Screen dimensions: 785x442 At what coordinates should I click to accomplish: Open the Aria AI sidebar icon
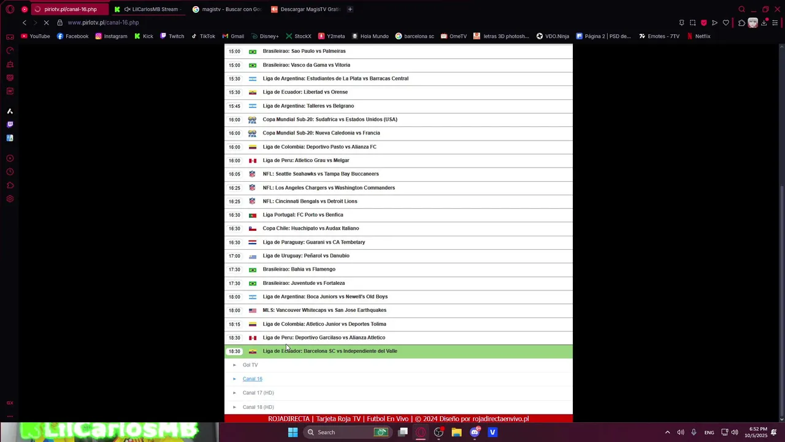(x=10, y=111)
